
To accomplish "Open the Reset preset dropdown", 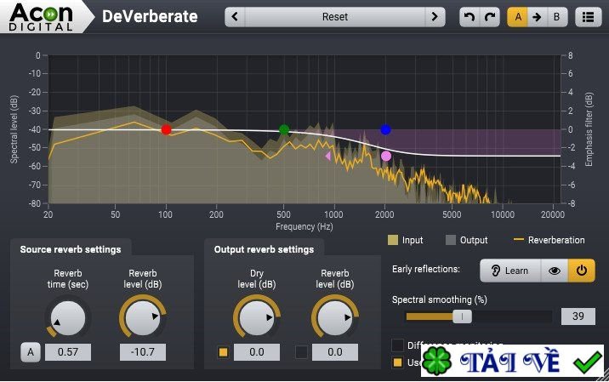I will point(335,17).
